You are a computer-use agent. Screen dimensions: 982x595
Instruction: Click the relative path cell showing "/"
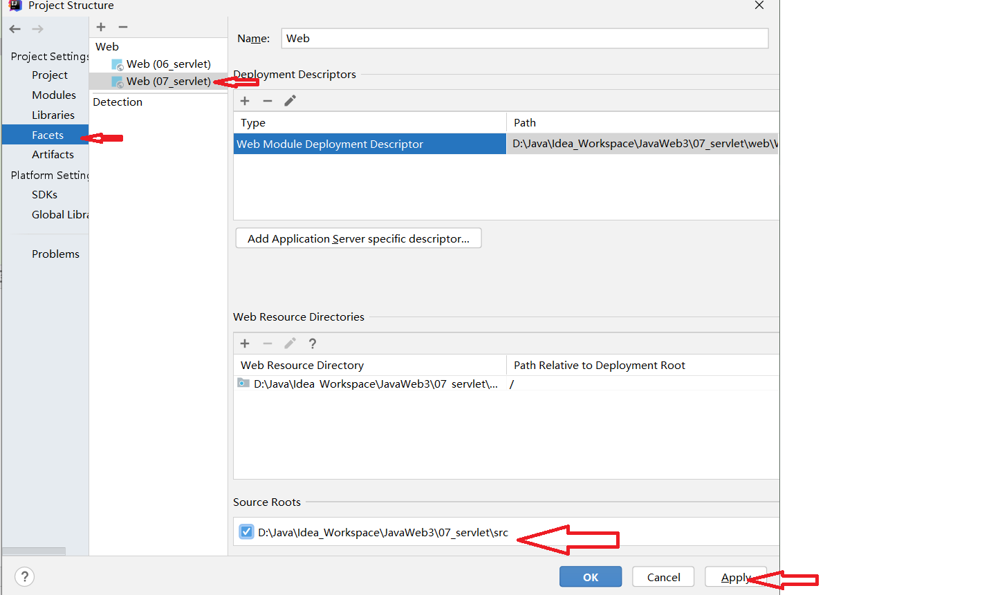(643, 384)
